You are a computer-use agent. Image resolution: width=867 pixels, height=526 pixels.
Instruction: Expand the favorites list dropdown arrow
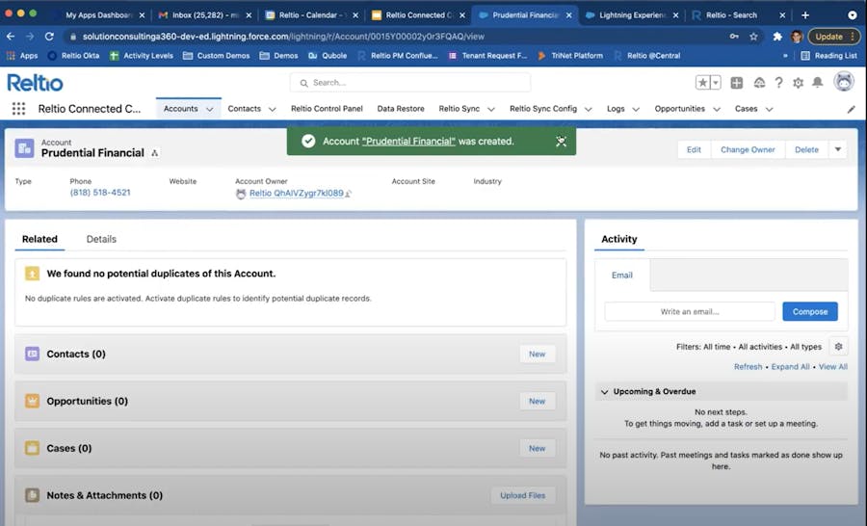(716, 83)
